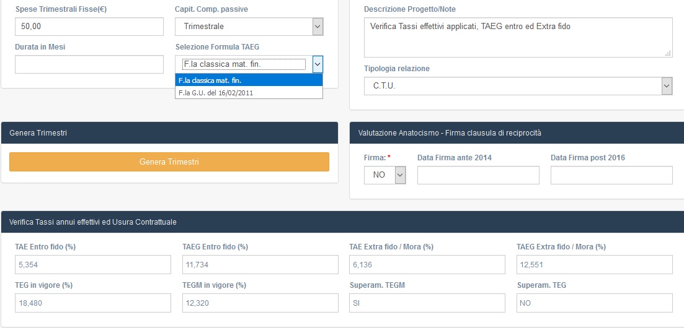
Task: Collapse the Selezione Formula TAEG dropdown arrow
Action: click(318, 64)
